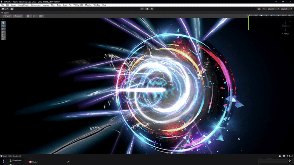Screen dimensions: 294x165
Task: Select the Transform tool
Action: (x=3, y=38)
